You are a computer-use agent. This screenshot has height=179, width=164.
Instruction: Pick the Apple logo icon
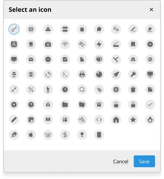coord(31,135)
